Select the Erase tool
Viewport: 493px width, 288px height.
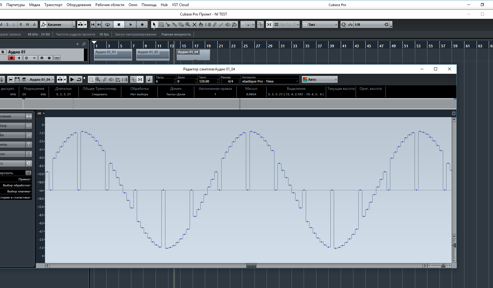181,25
